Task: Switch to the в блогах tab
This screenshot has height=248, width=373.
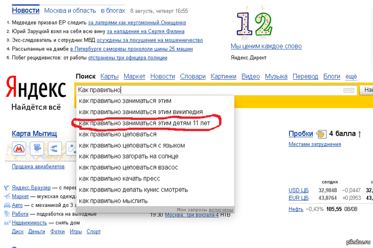Action: click(113, 11)
